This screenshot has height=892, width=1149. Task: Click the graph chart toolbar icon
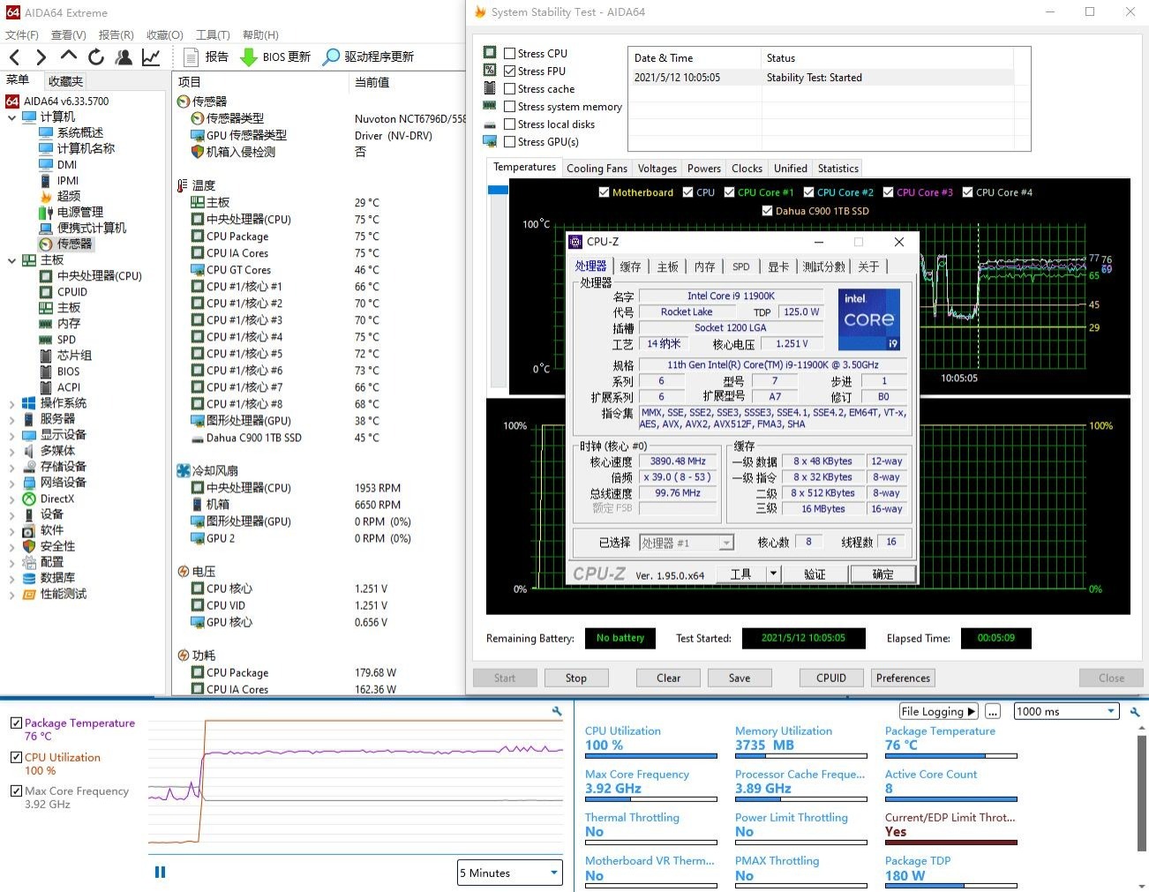pos(151,57)
